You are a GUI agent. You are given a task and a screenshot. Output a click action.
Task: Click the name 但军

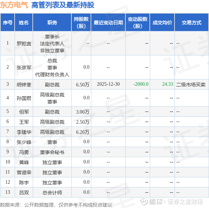(x=24, y=112)
